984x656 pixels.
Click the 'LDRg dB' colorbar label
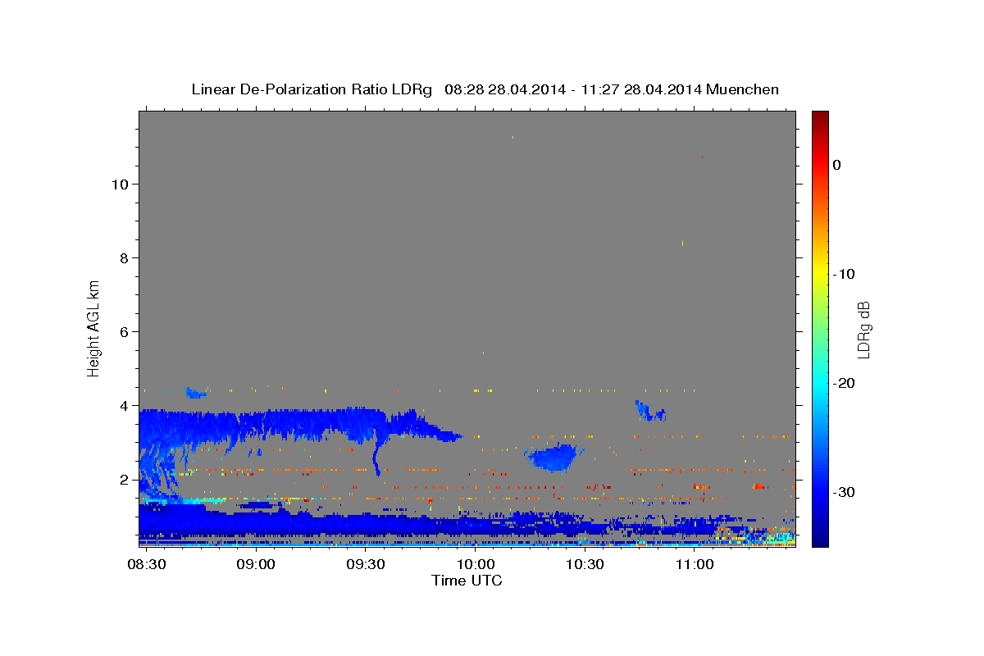click(863, 330)
